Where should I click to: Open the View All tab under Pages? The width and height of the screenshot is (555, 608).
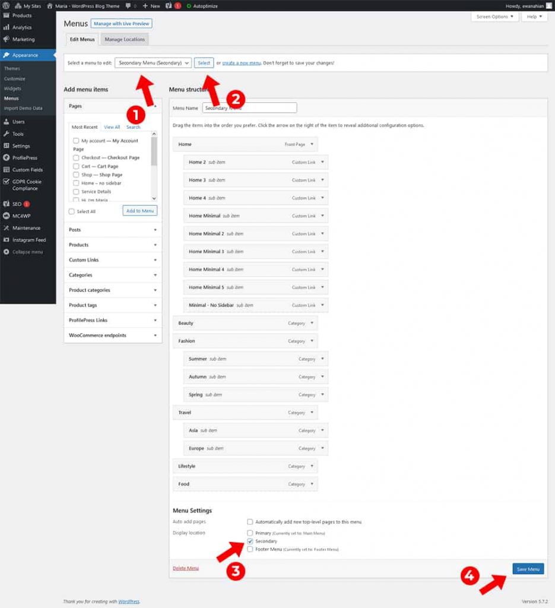pyautogui.click(x=112, y=126)
